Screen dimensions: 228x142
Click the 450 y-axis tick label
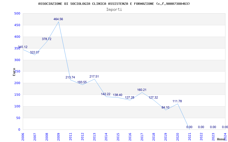click(x=17, y=25)
